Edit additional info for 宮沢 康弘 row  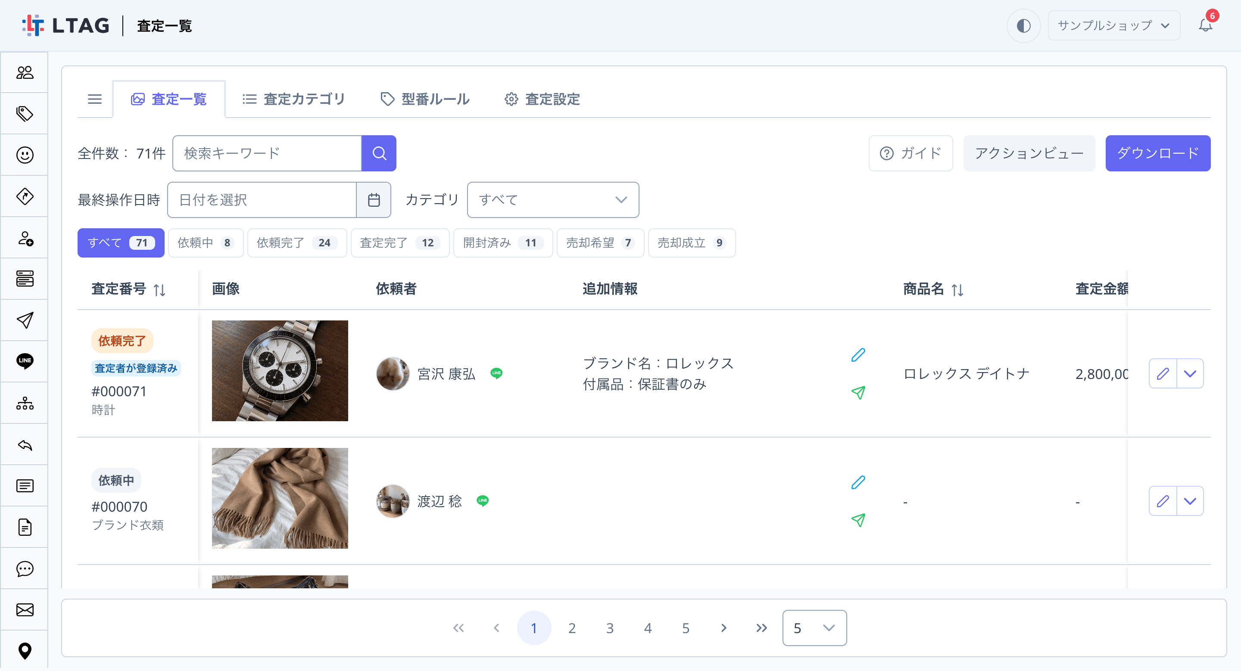pyautogui.click(x=858, y=355)
